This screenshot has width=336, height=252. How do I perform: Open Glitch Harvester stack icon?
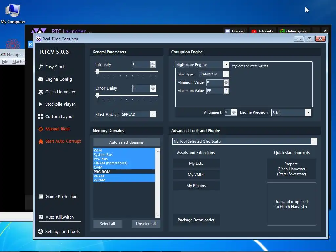coord(41,92)
